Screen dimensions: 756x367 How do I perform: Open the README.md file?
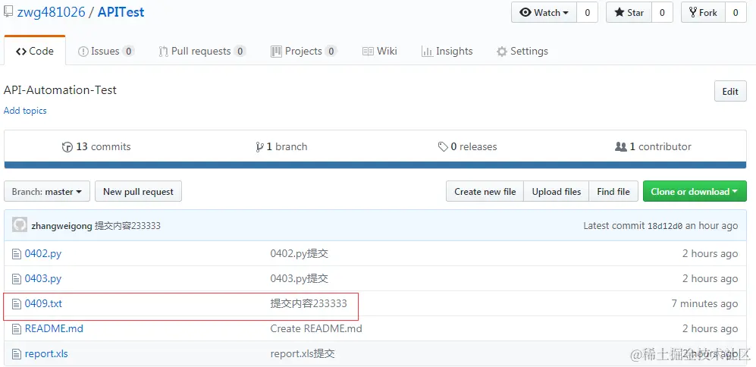(x=54, y=329)
